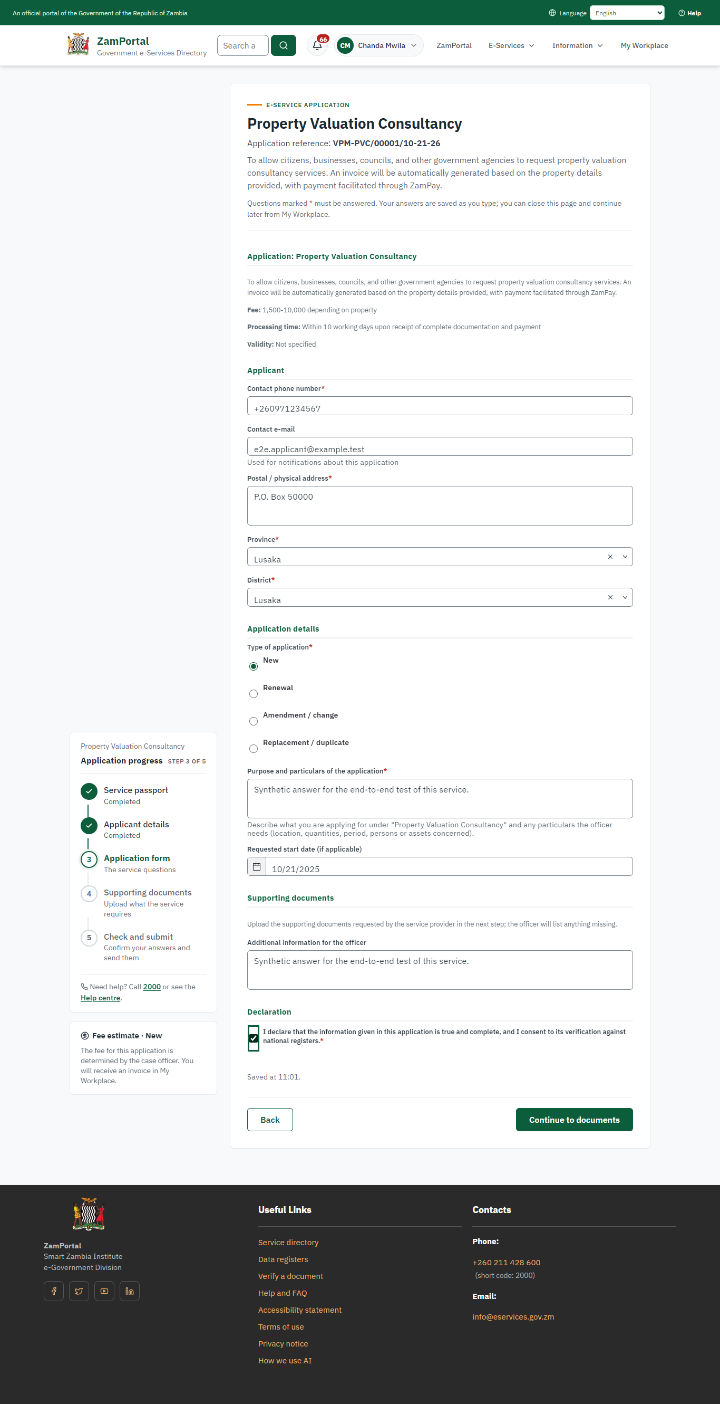Clear the Province selection with the X
Screen dimensions: 720x1404
pos(610,557)
